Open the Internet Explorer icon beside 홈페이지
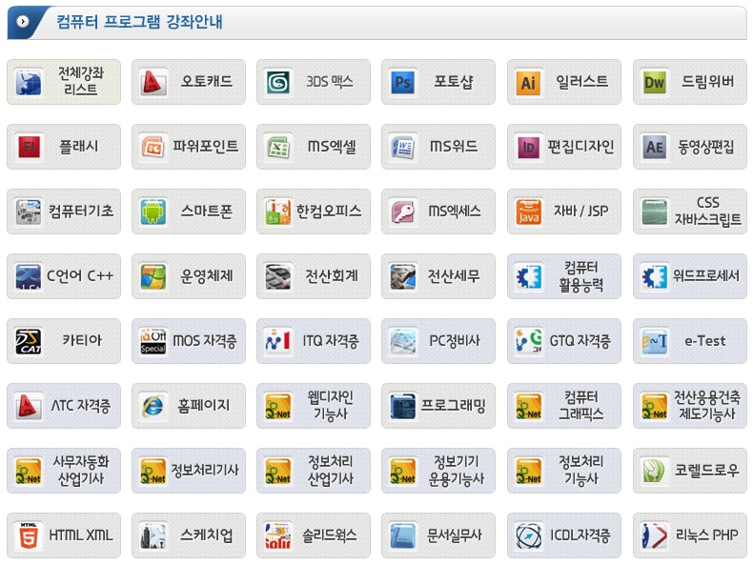Viewport: 753px width, 565px height. 153,406
